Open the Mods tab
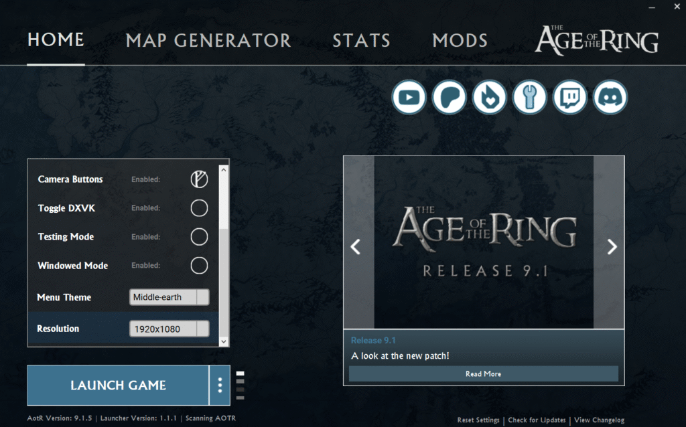The width and height of the screenshot is (686, 427). pos(460,41)
